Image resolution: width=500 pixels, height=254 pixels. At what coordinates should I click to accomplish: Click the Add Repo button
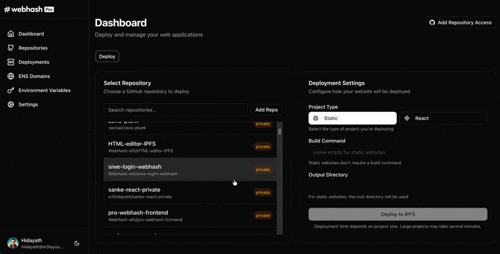(266, 109)
